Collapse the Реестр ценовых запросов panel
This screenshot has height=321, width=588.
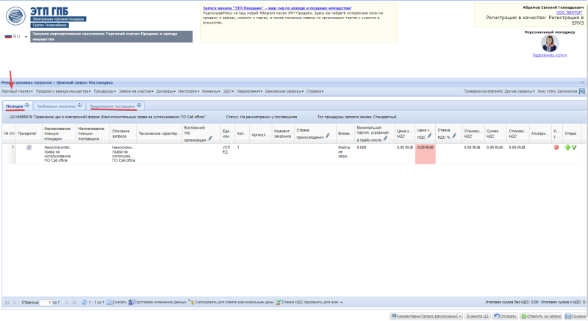[582, 82]
